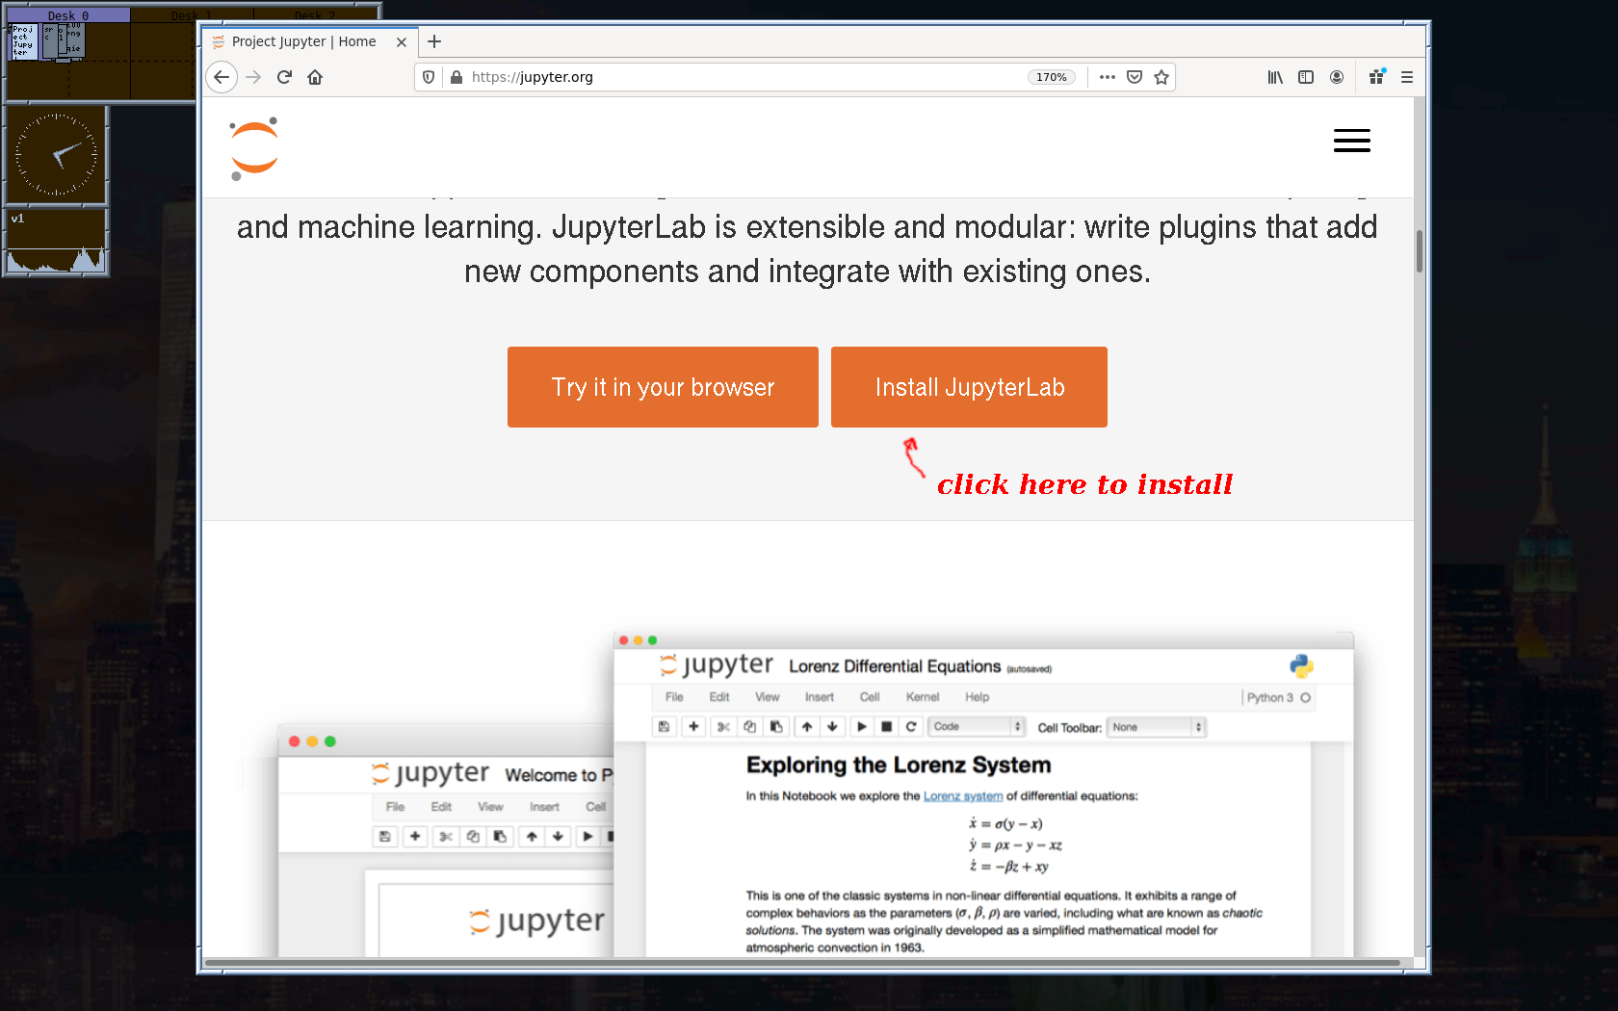This screenshot has width=1618, height=1011.
Task: Expand the Jupyter site hamburger menu
Action: [x=1351, y=141]
